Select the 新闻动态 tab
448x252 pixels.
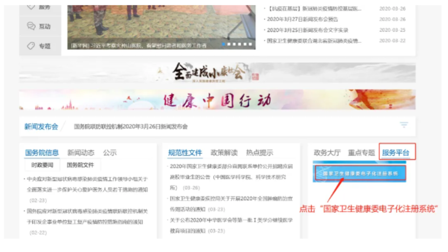[80, 153]
